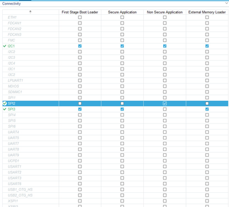
Task: Uncheck SPI2 Non Secure Application checkbox
Action: coord(165,103)
